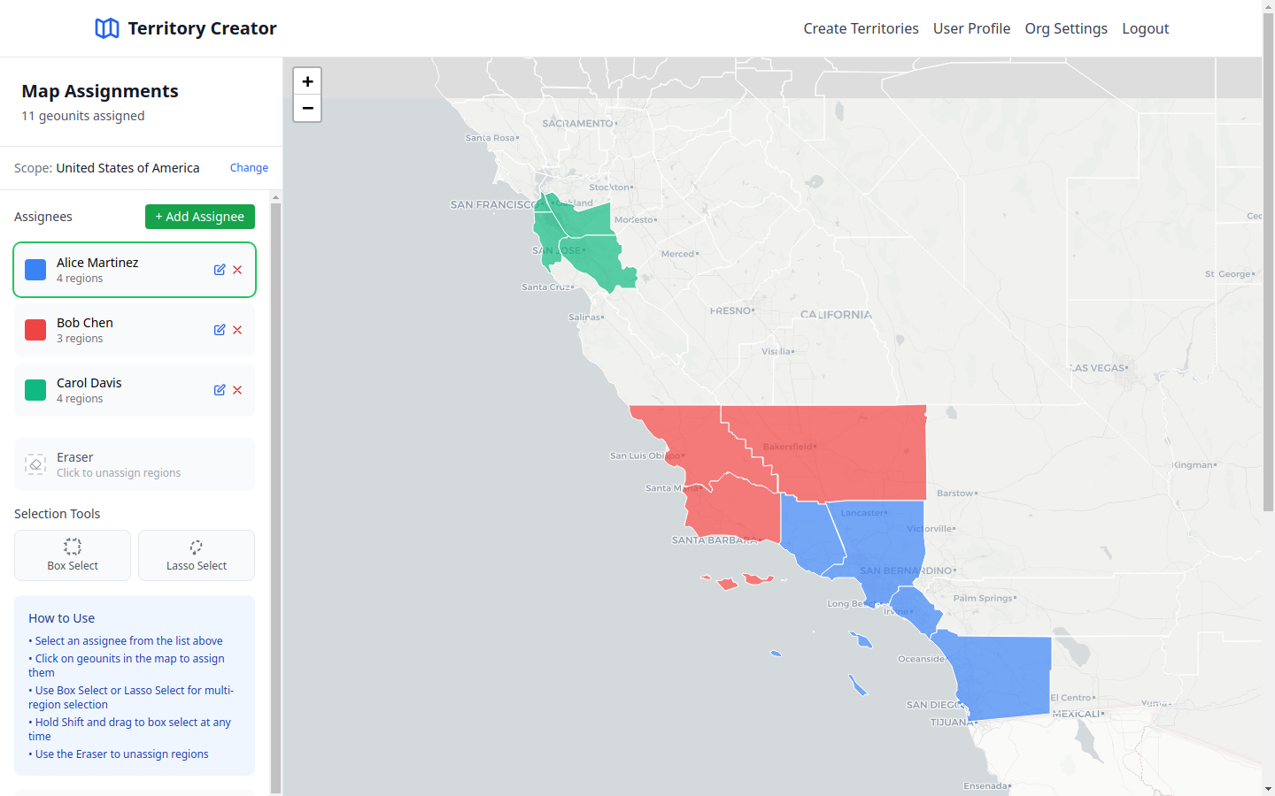
Task: Zoom in on the map
Action: pos(307,80)
